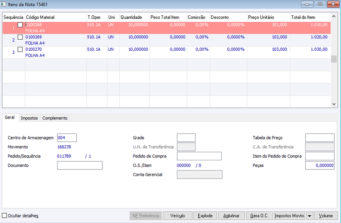Enable the Ocultar detalhes checkbox
Image resolution: width=341 pixels, height=223 pixels.
click(4, 216)
